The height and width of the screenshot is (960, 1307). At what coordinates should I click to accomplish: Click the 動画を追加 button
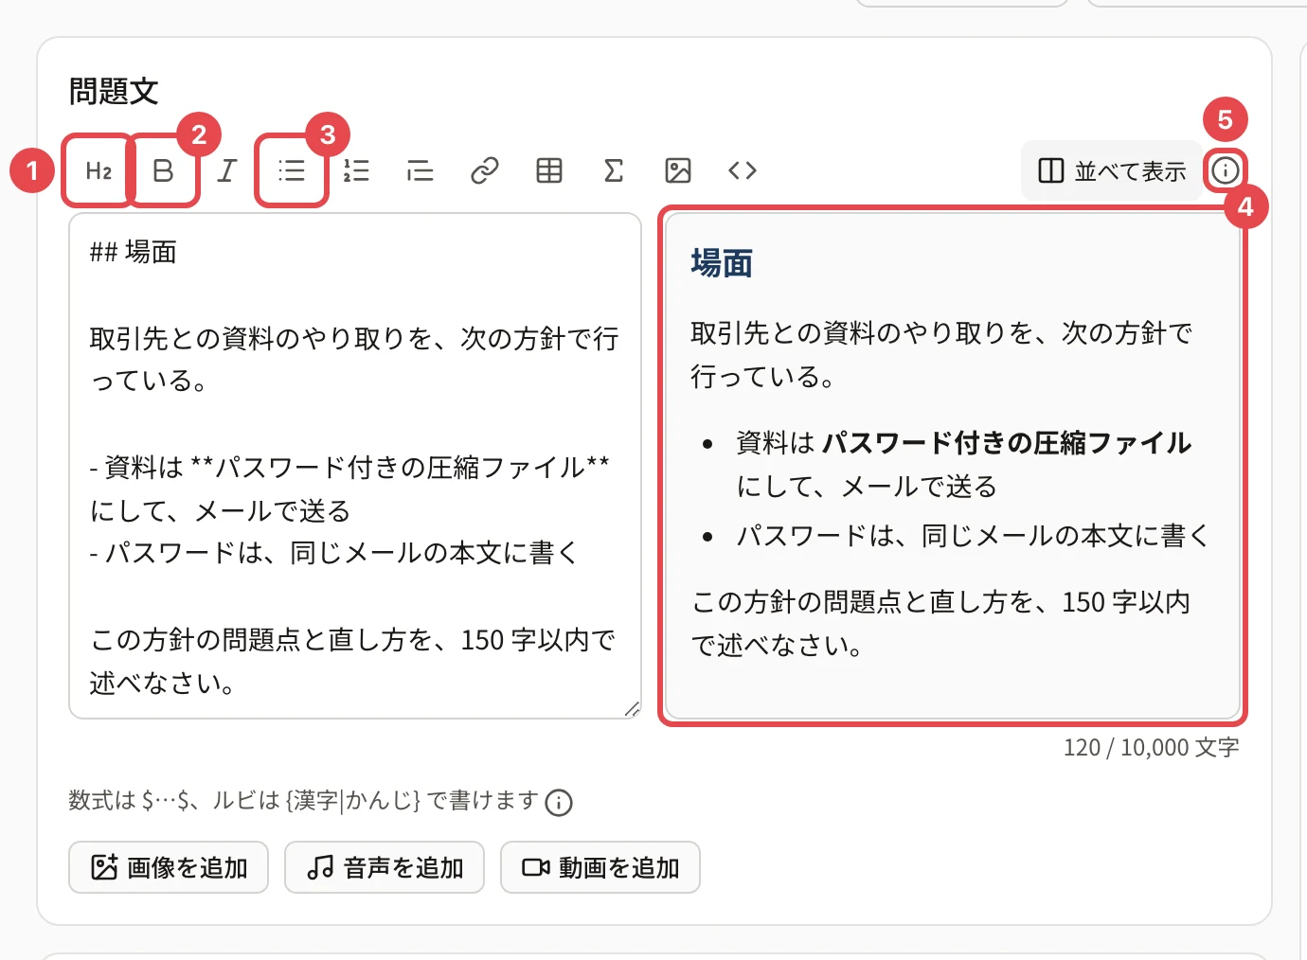click(x=600, y=867)
